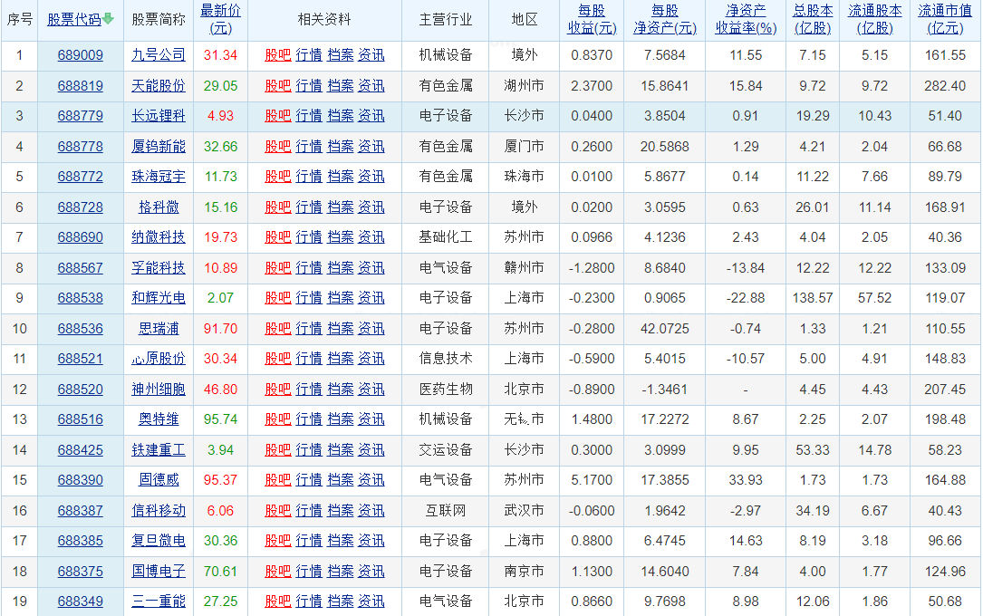Open stock code 688779
The image size is (983, 616).
(x=81, y=116)
